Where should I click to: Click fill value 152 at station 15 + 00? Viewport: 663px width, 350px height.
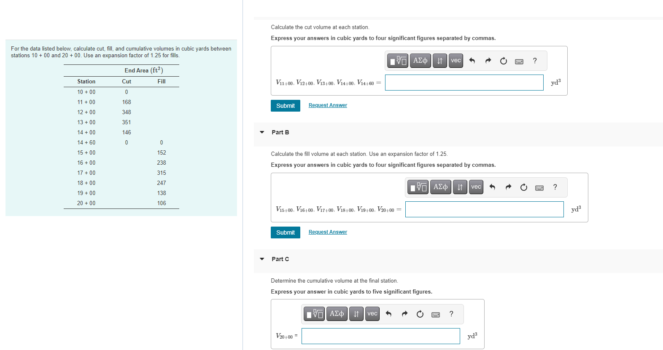click(x=162, y=152)
